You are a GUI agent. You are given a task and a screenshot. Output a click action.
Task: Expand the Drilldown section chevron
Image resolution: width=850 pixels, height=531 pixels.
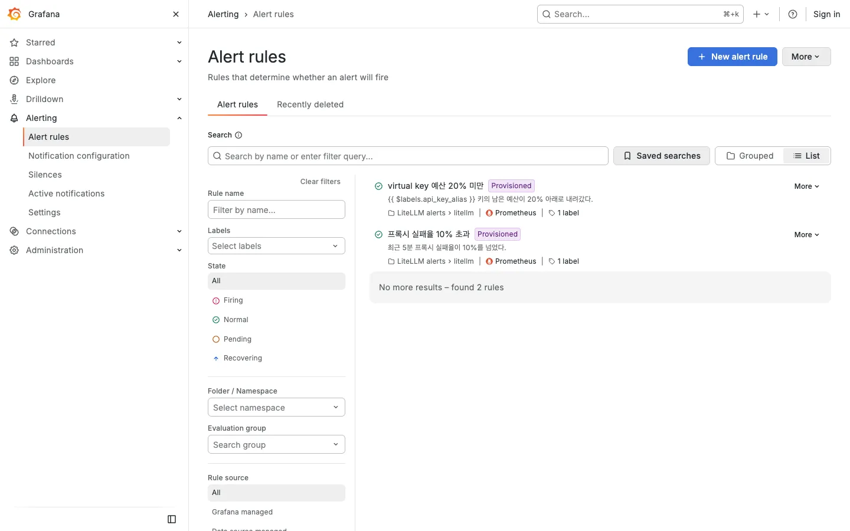(179, 99)
